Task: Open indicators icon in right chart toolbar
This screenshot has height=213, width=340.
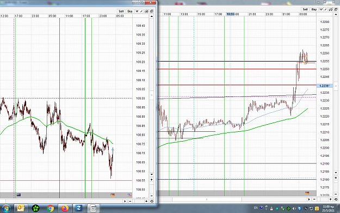Action: point(321,9)
